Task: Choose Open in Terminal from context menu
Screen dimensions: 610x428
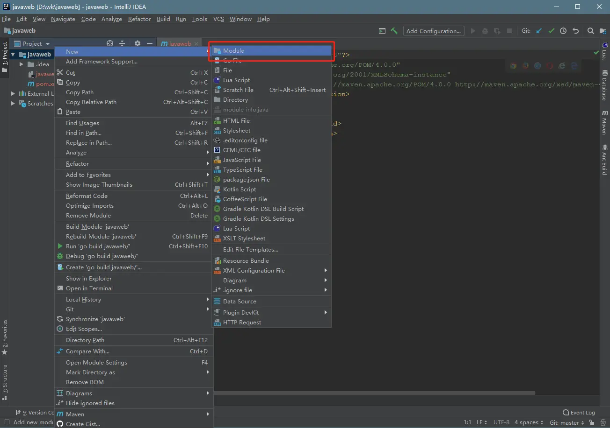Action: click(x=89, y=288)
